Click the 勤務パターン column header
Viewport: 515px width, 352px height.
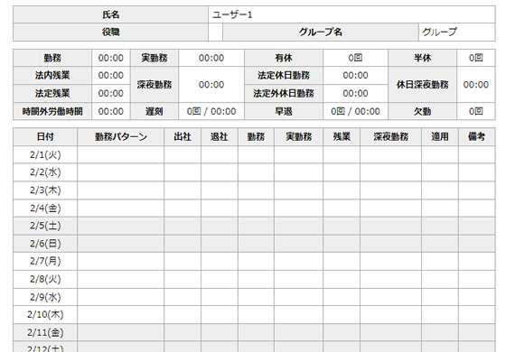pos(121,137)
